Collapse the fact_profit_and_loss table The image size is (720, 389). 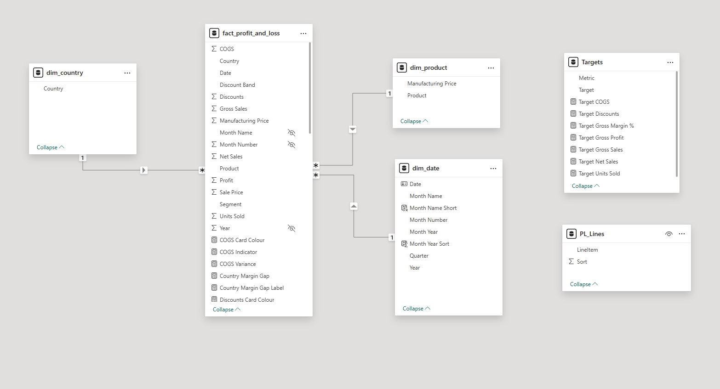pyautogui.click(x=226, y=310)
